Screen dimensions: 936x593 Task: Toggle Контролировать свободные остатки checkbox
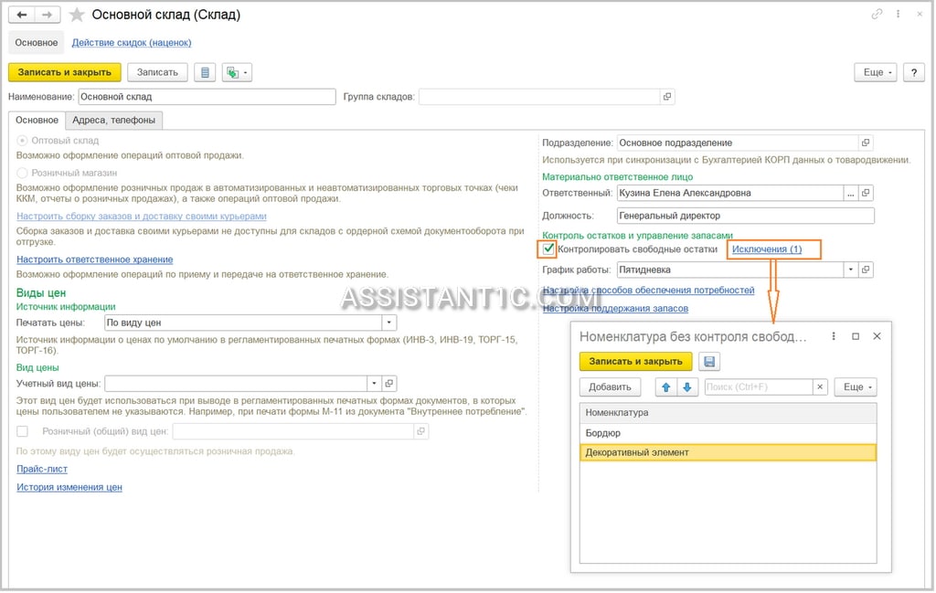(x=548, y=249)
